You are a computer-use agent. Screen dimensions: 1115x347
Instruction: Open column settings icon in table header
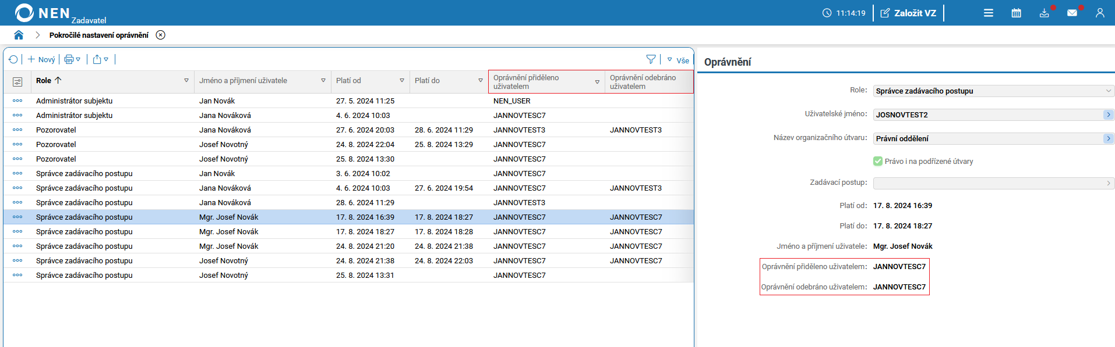[x=17, y=81]
